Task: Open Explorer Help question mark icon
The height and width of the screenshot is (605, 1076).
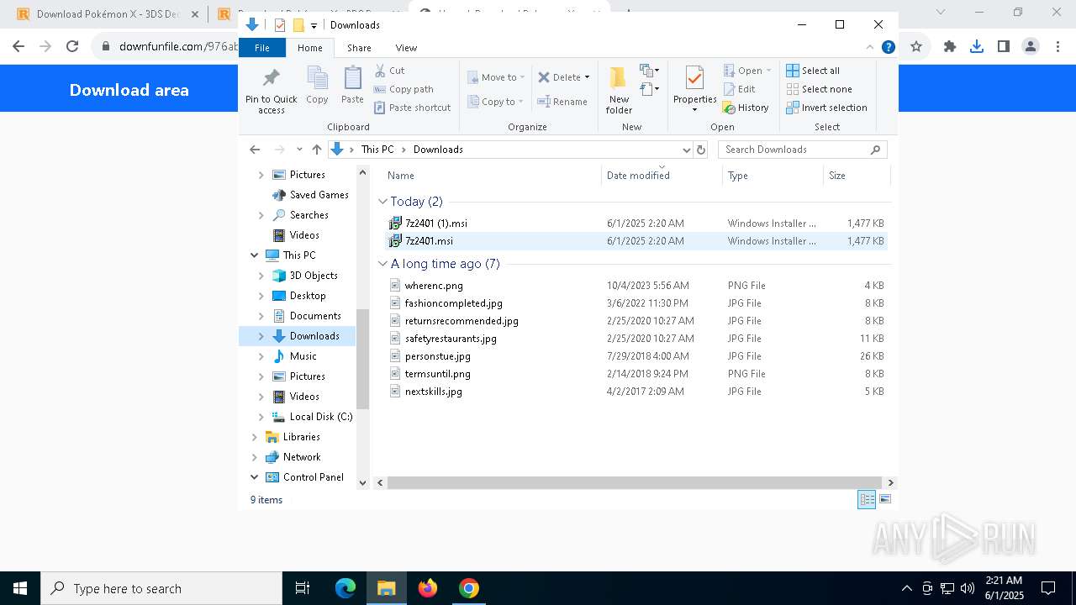Action: point(888,47)
